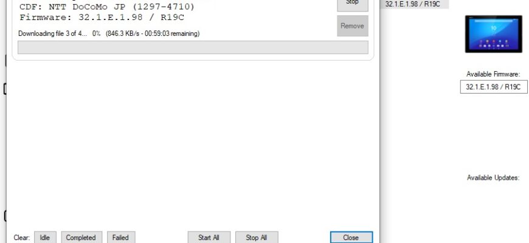The width and height of the screenshot is (529, 243).
Task: Click the 'Downloading file 3 of 4' status
Action: (53, 33)
